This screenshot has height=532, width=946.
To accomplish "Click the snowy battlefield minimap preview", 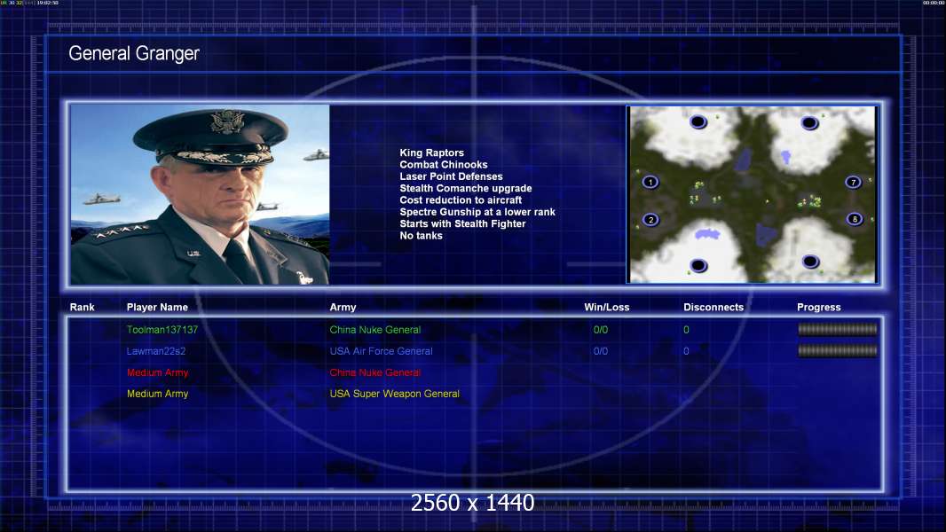I will (x=753, y=194).
